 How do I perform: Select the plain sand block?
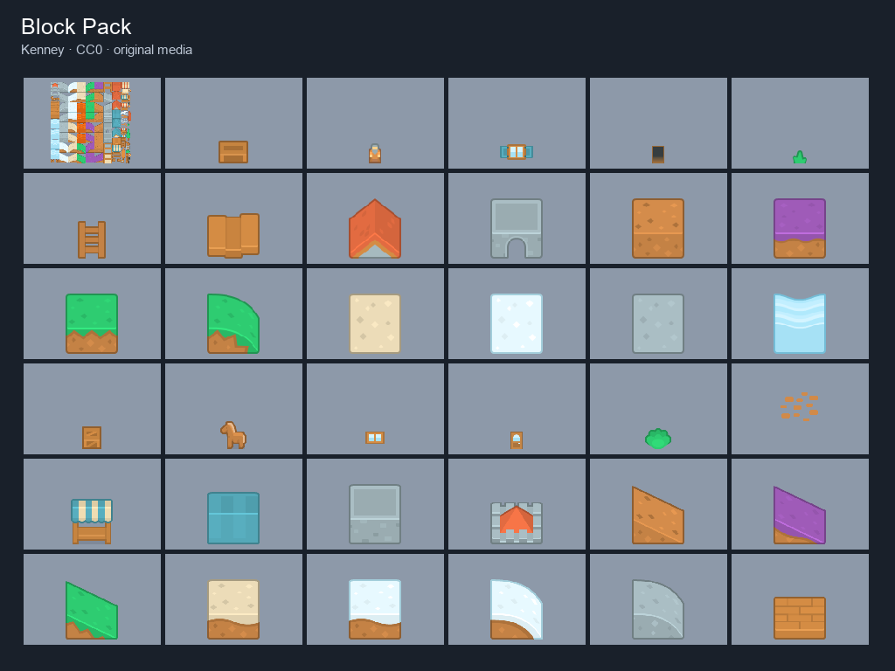375,323
